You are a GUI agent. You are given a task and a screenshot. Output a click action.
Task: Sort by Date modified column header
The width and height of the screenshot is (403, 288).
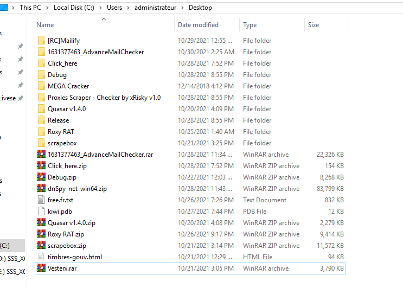pyautogui.click(x=198, y=25)
